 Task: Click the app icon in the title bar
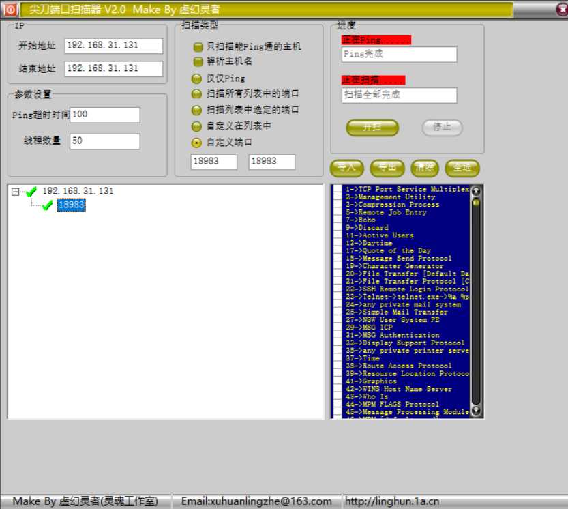[10, 10]
